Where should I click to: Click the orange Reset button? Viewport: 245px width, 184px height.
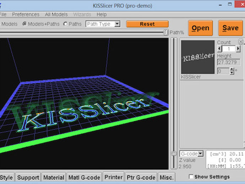click(147, 24)
